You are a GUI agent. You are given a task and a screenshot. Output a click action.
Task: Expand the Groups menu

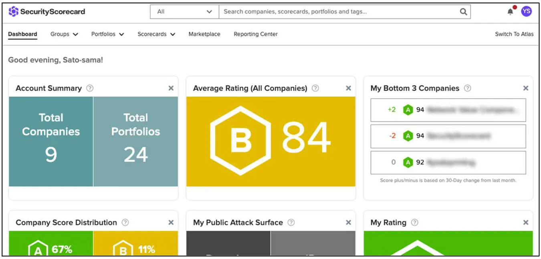(64, 34)
